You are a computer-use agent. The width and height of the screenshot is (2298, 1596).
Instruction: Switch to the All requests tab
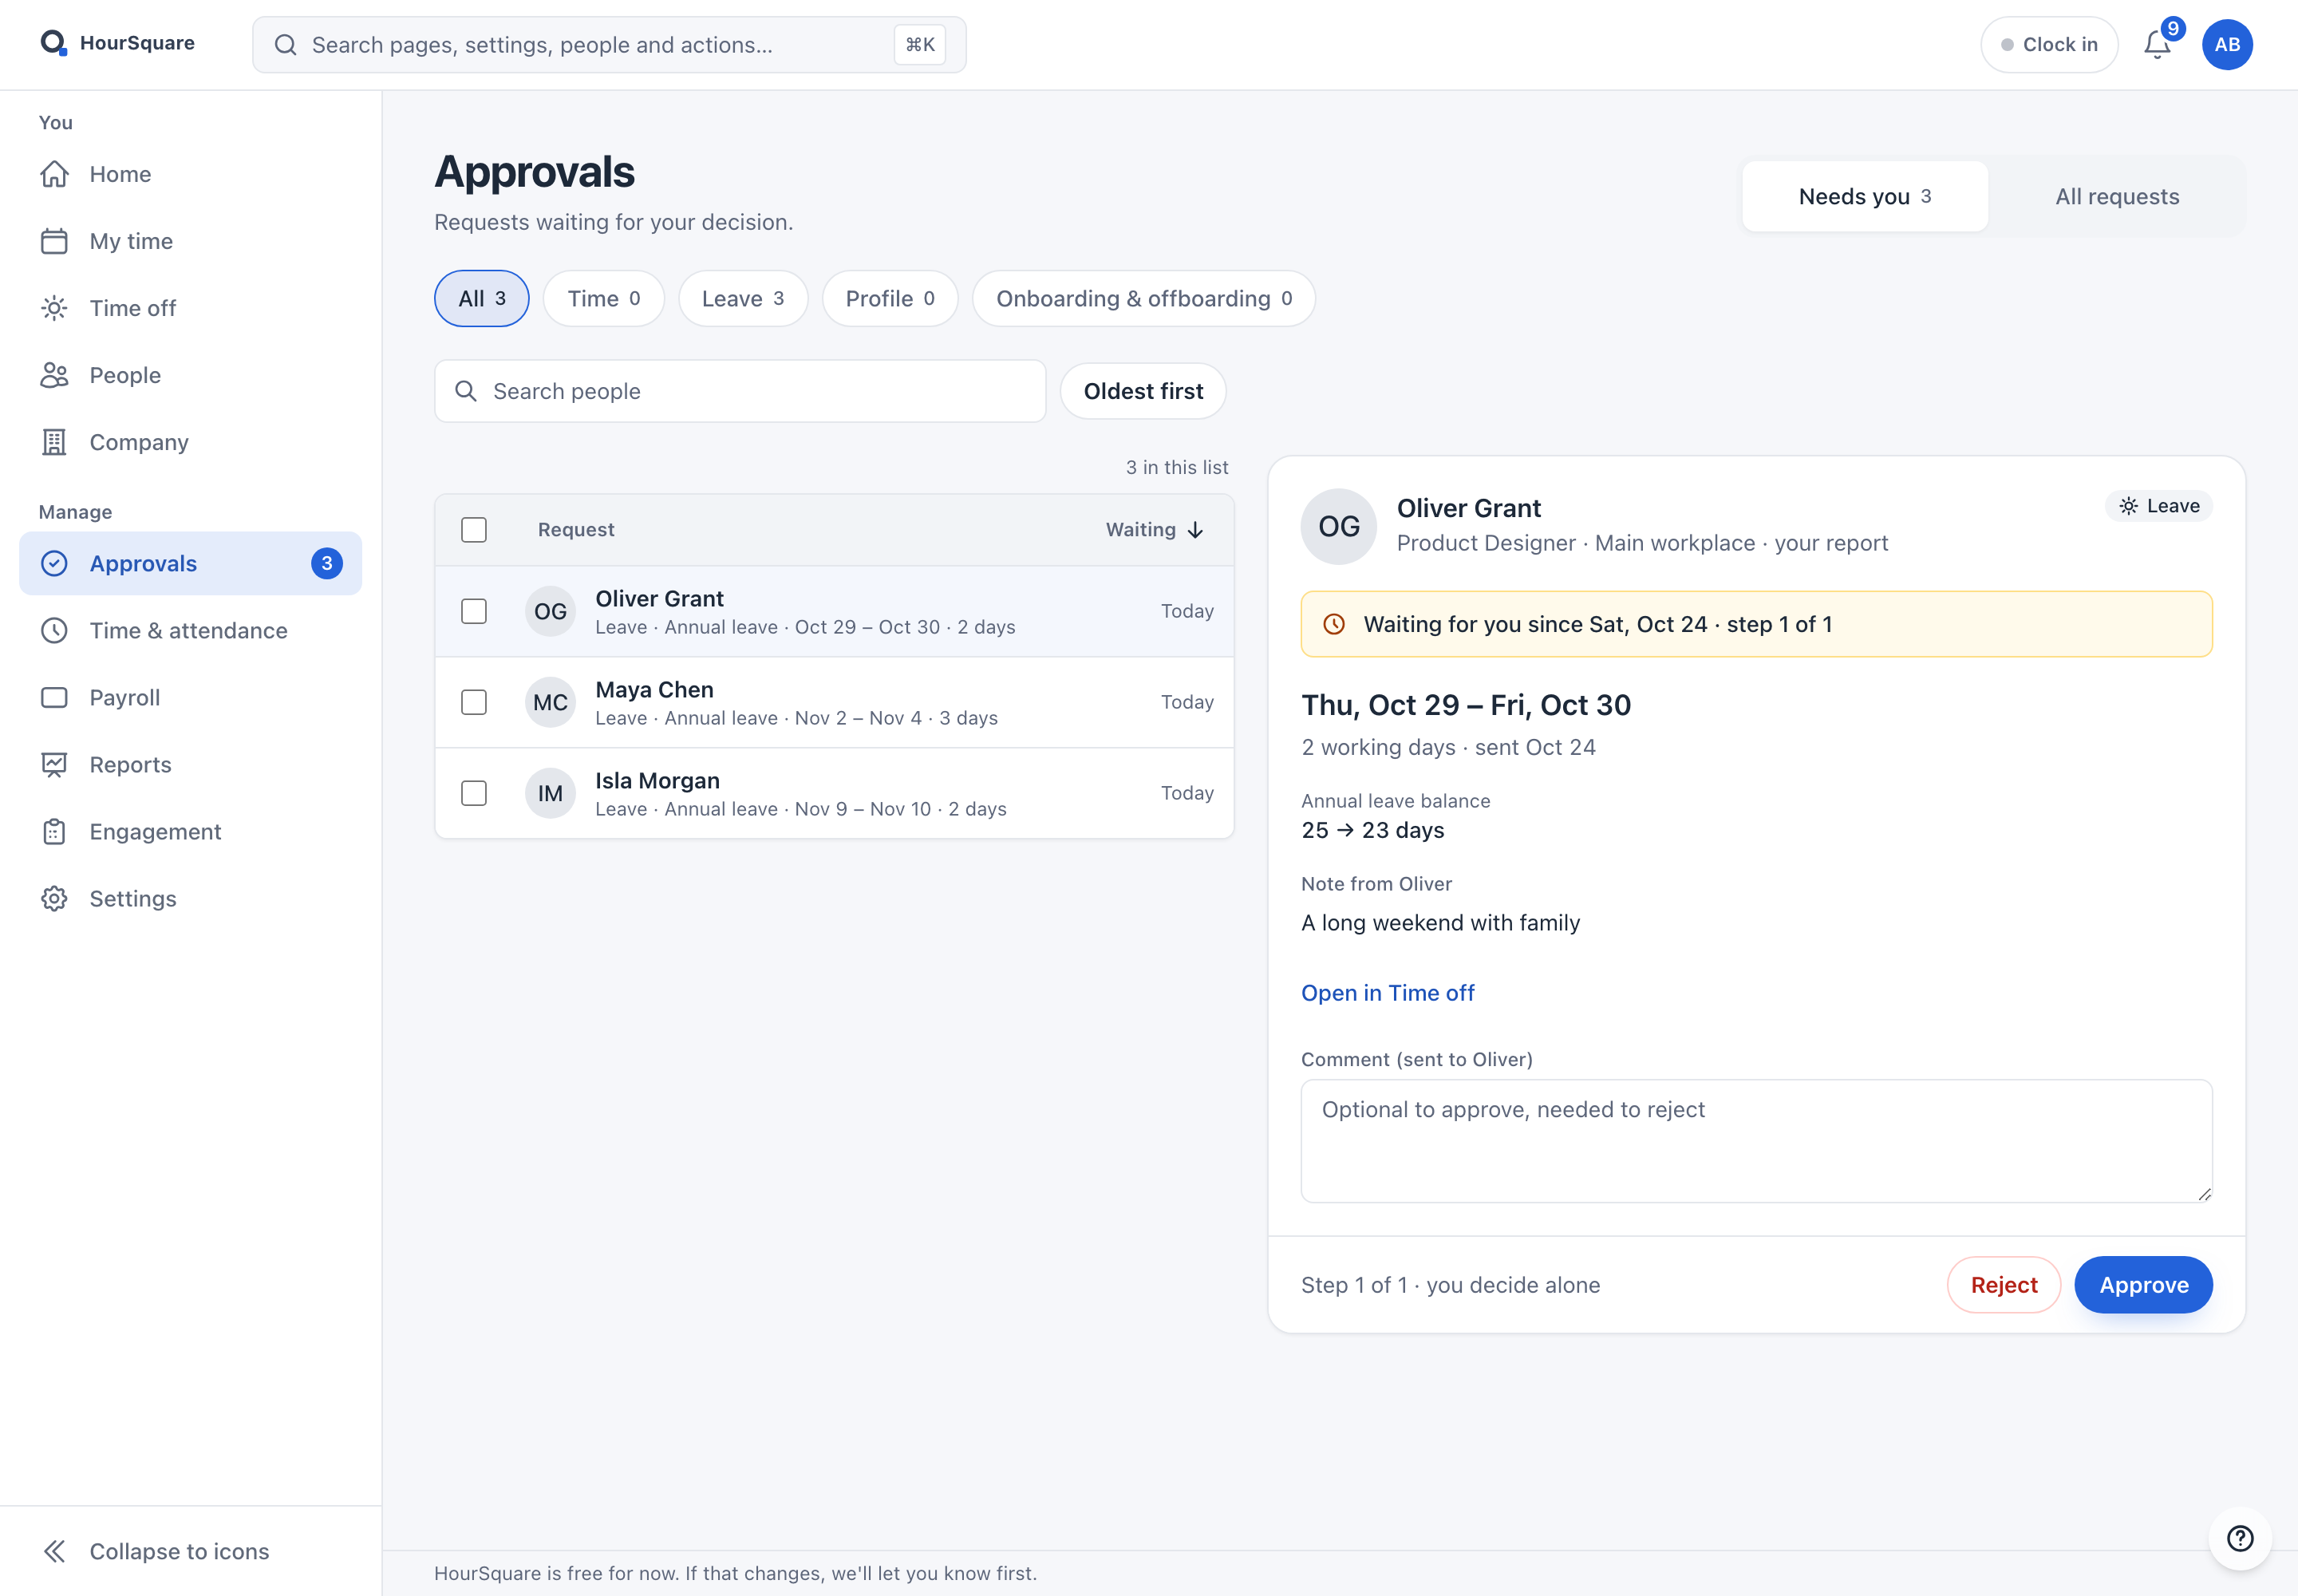[x=2117, y=196]
